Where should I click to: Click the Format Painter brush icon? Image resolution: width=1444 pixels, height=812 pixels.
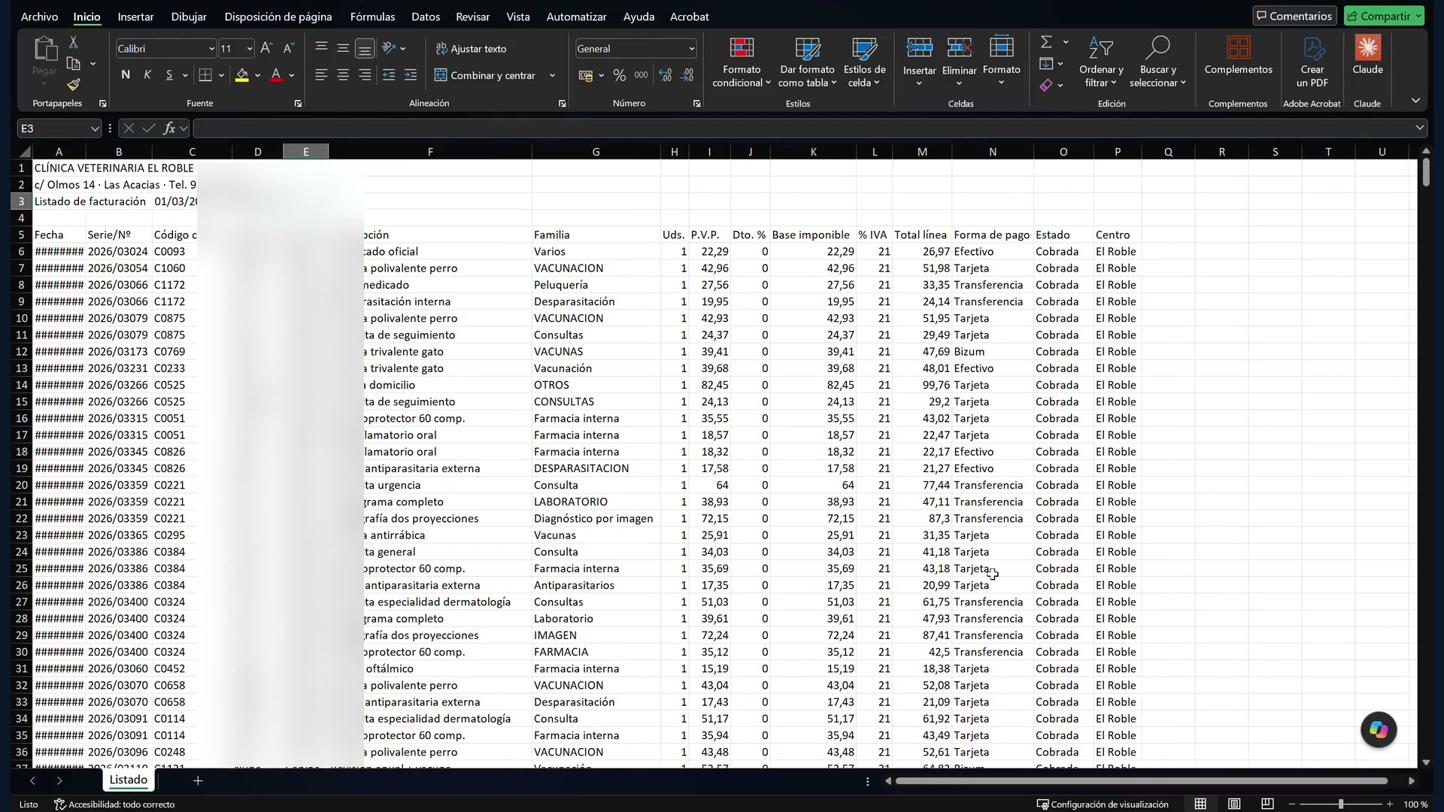click(73, 85)
